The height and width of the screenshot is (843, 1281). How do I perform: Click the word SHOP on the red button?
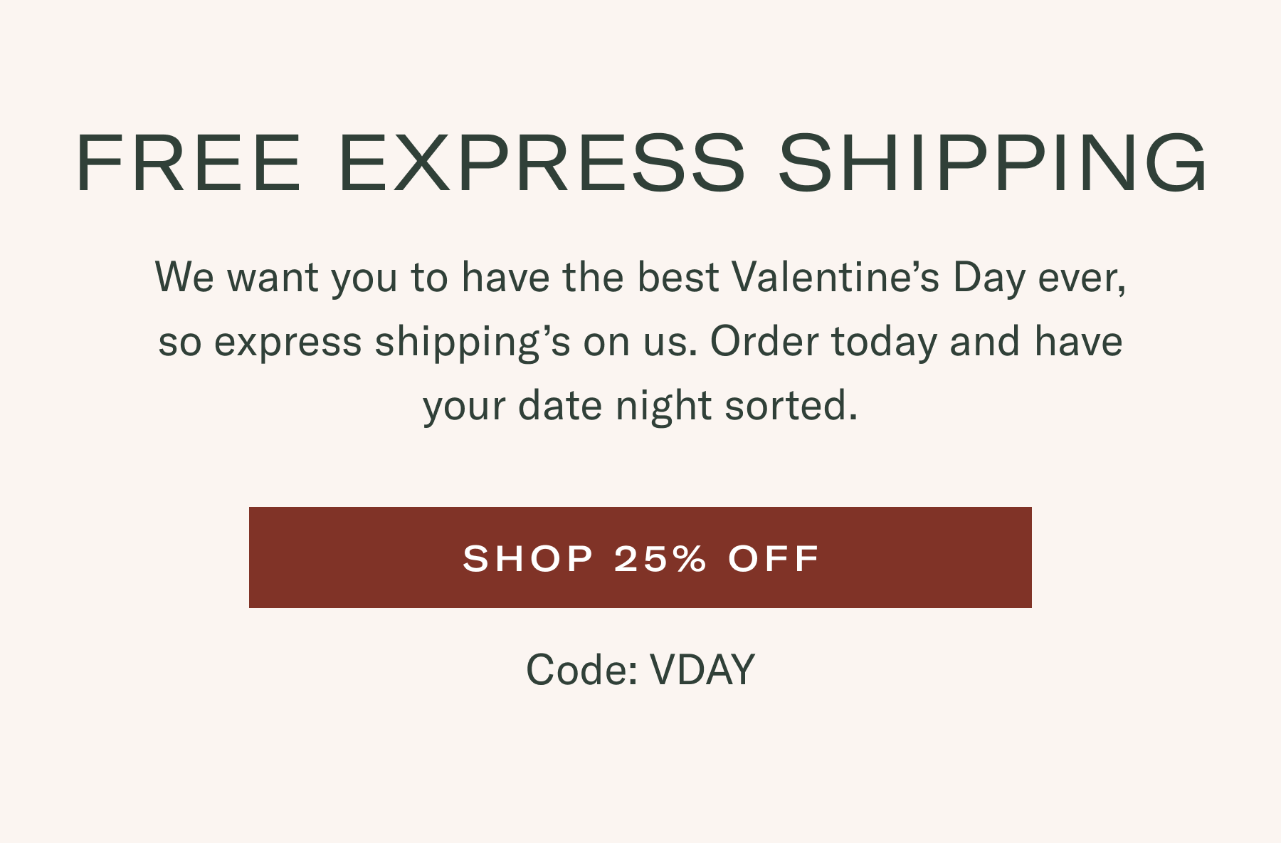(x=528, y=558)
